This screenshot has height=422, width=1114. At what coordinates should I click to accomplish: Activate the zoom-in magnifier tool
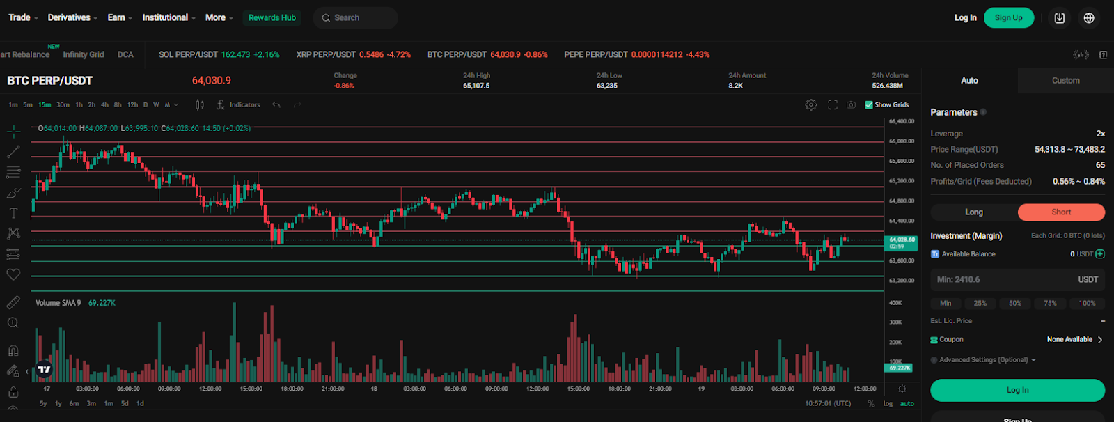click(x=13, y=322)
